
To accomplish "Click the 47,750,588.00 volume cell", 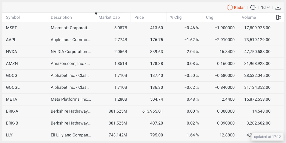I will click(257, 52).
